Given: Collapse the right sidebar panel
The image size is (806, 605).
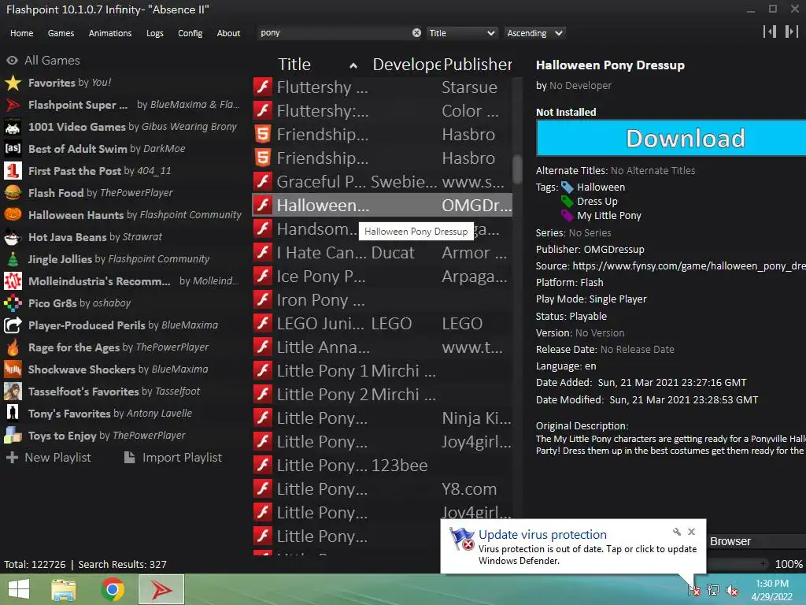Looking at the screenshot, I should click(792, 32).
